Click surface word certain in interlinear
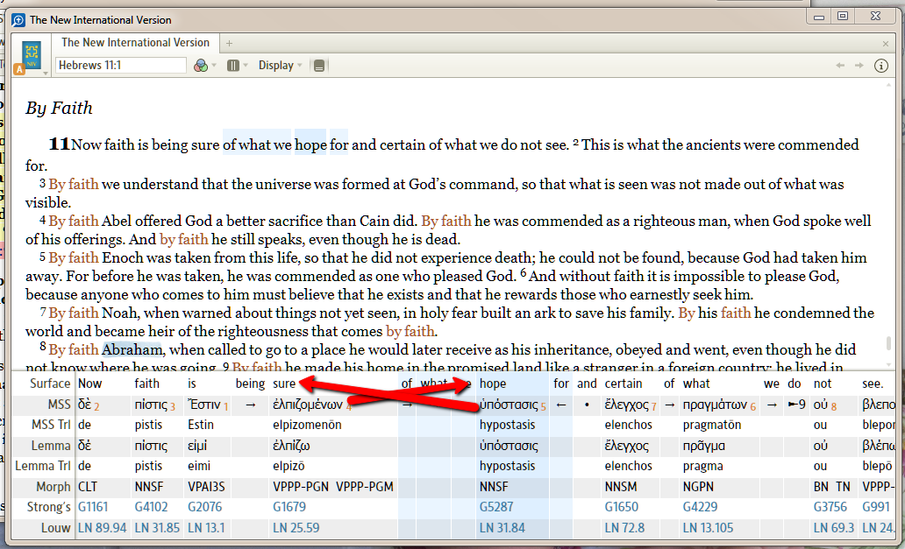The width and height of the screenshot is (905, 549). click(624, 384)
